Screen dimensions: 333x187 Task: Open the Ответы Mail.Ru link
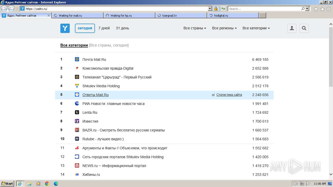tap(95, 95)
